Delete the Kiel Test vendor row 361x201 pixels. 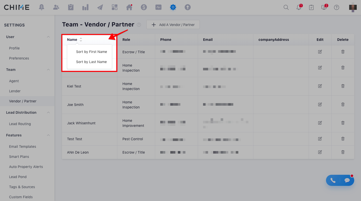coord(343,86)
